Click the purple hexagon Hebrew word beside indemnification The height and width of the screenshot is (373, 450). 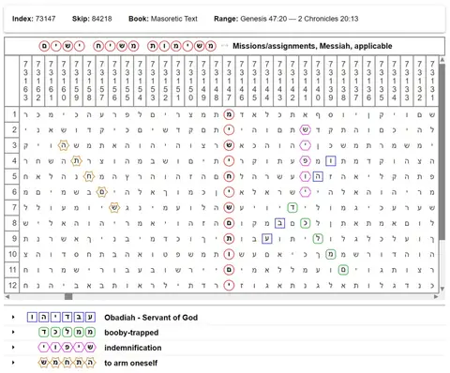[x=67, y=348]
